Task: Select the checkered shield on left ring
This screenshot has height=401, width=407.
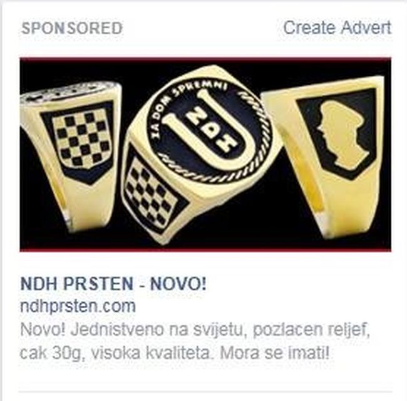Action: coord(82,139)
